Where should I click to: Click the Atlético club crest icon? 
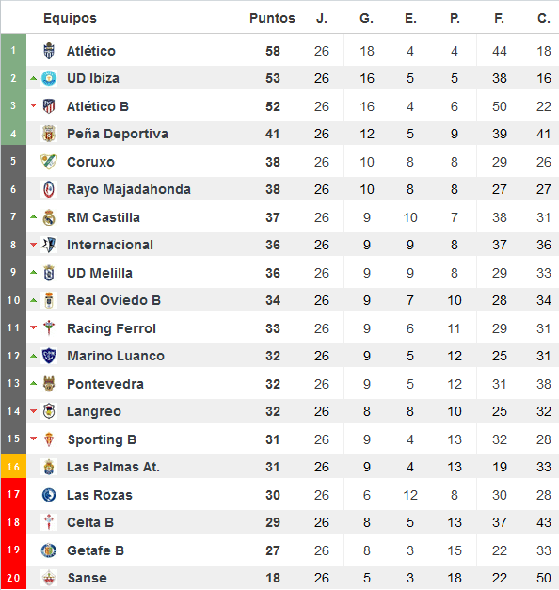49,51
